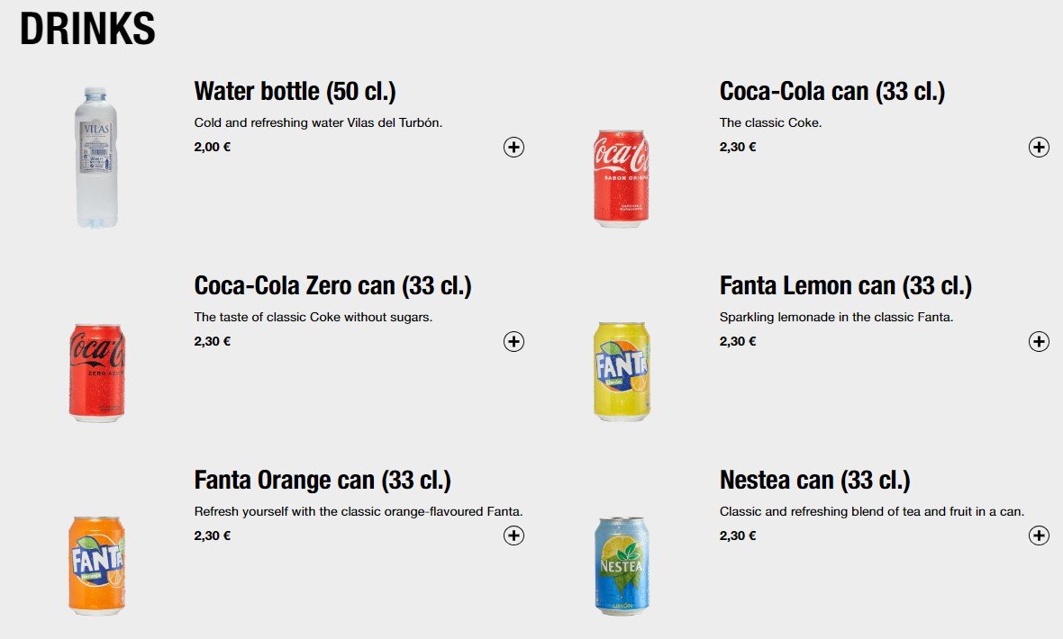The image size is (1063, 639).
Task: Click the DRINKS section heading
Action: pos(88,29)
